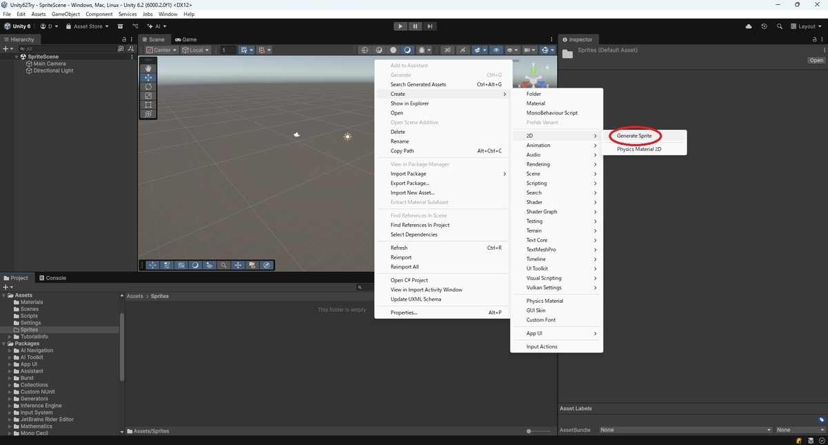828x445 pixels.
Task: Toggle scene visibility eye icon
Action: coord(496,50)
